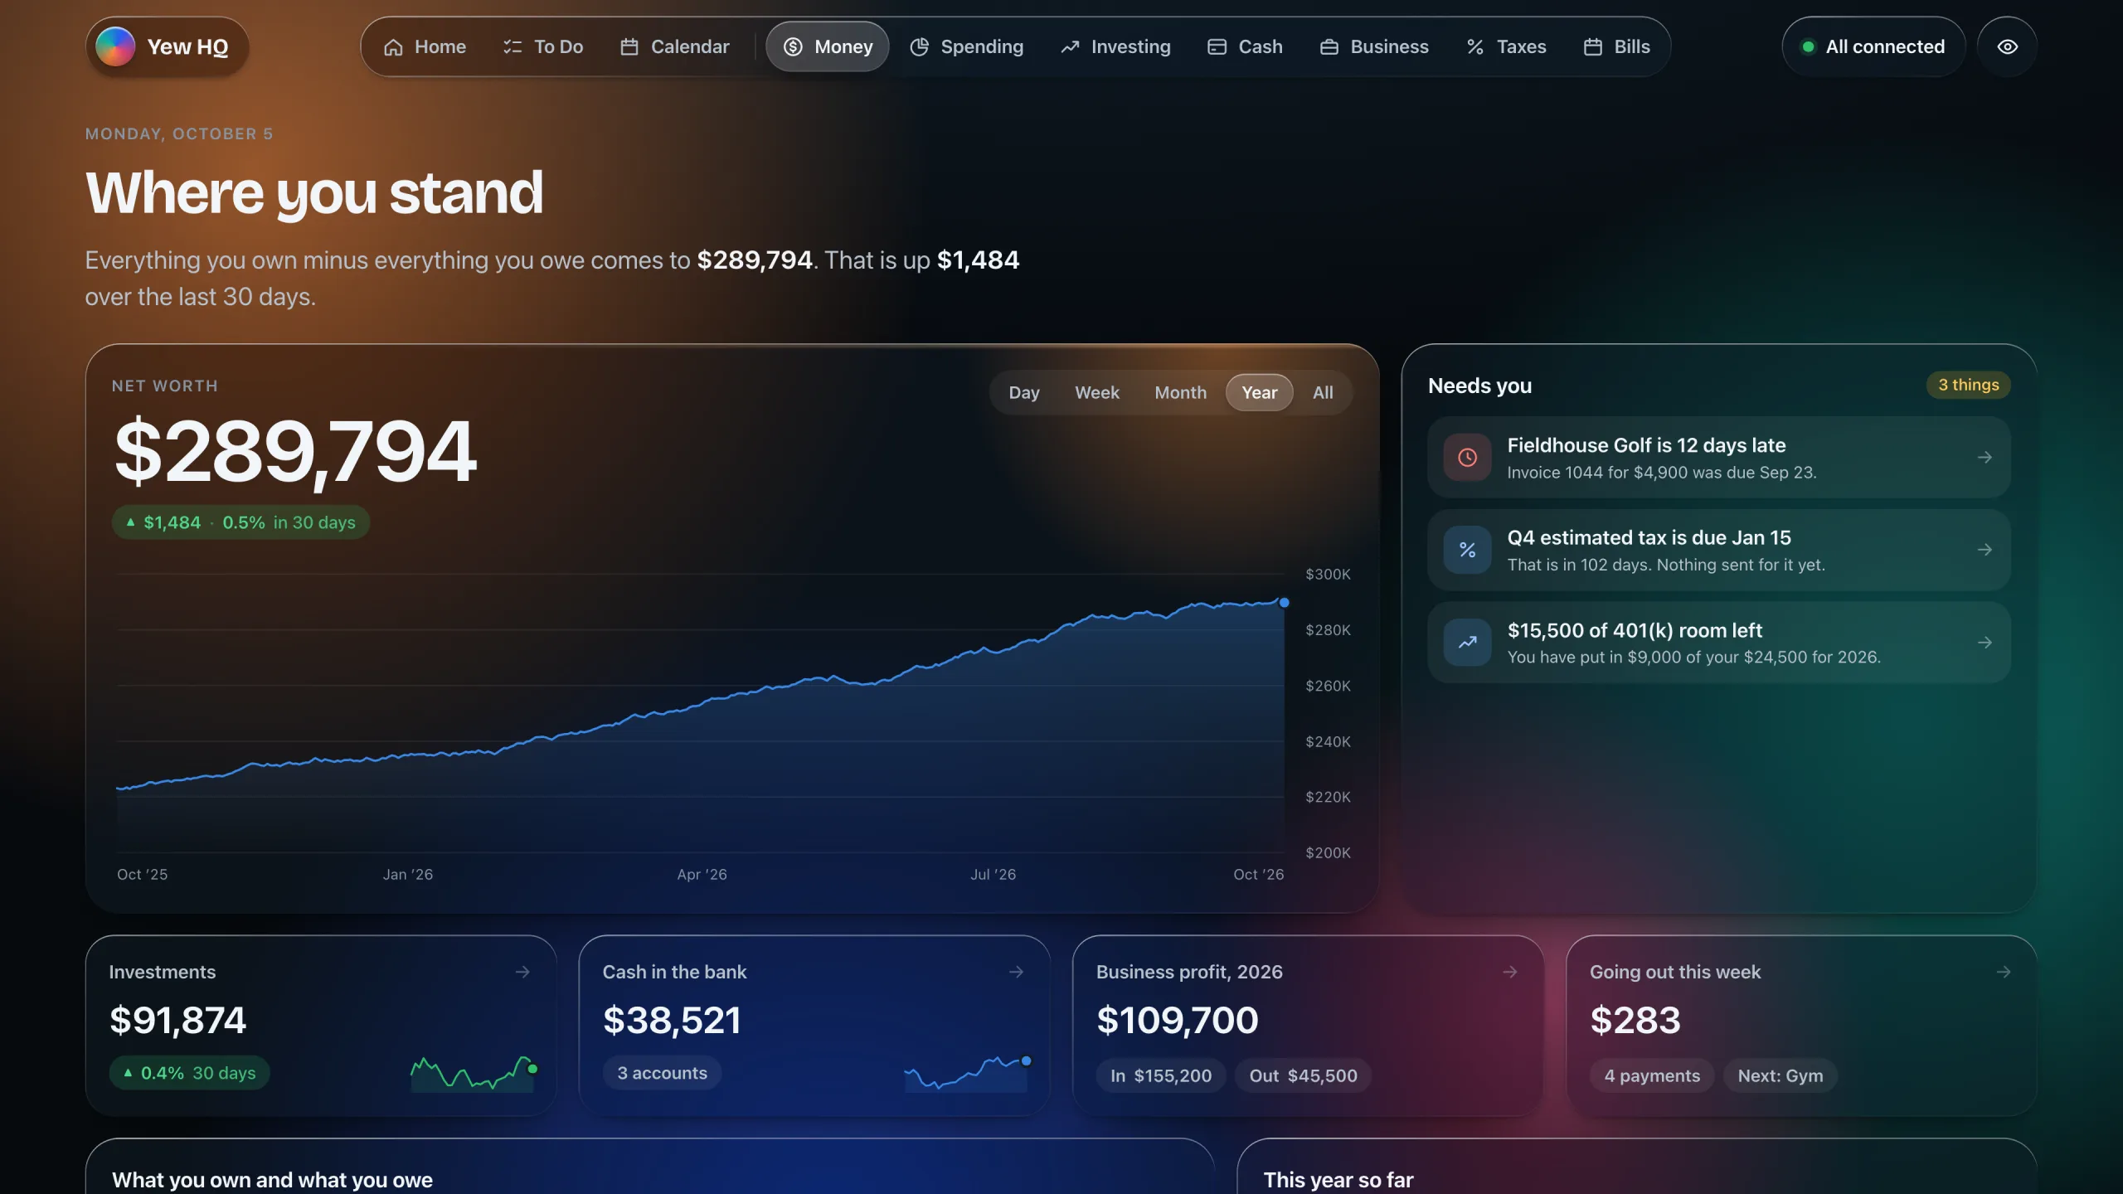Click the Next: Gym pill
The image size is (2123, 1194).
tap(1781, 1075)
